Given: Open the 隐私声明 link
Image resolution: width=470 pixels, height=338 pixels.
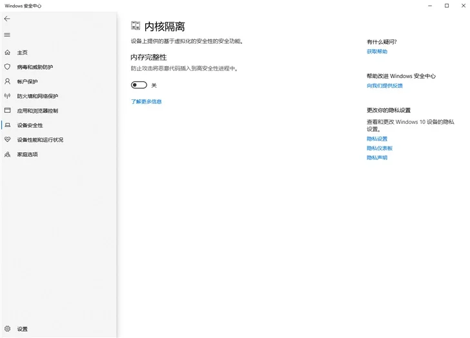Looking at the screenshot, I should point(377,158).
